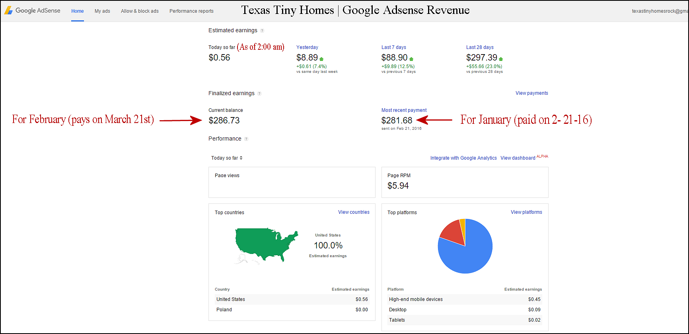Go to Allow & block ads tab
Image resolution: width=689 pixels, height=334 pixels.
click(x=140, y=11)
